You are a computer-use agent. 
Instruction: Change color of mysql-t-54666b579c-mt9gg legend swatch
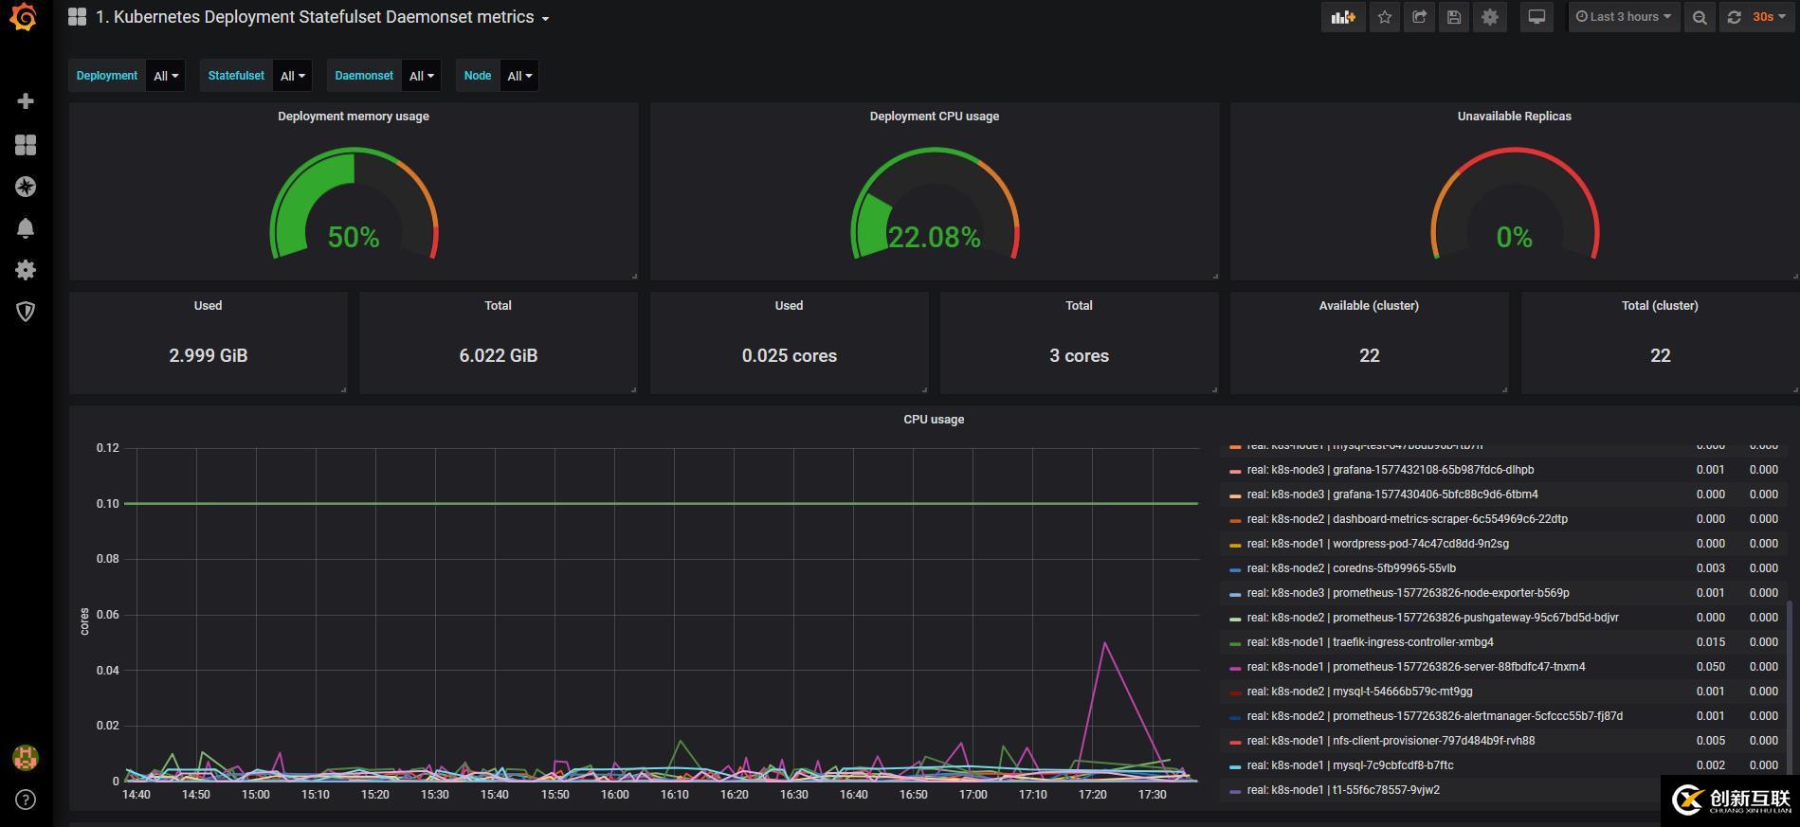(x=1235, y=692)
